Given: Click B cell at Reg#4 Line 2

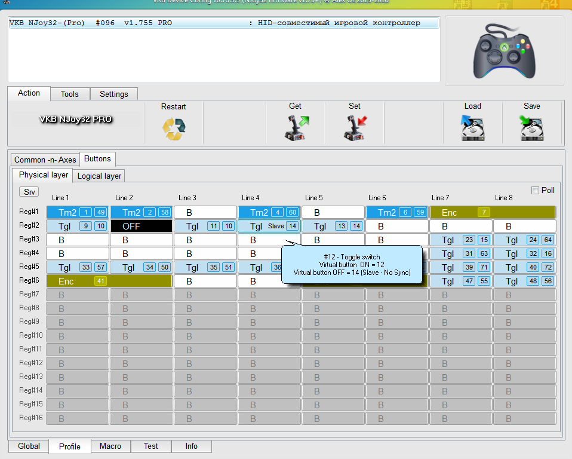Looking at the screenshot, I should 142,254.
